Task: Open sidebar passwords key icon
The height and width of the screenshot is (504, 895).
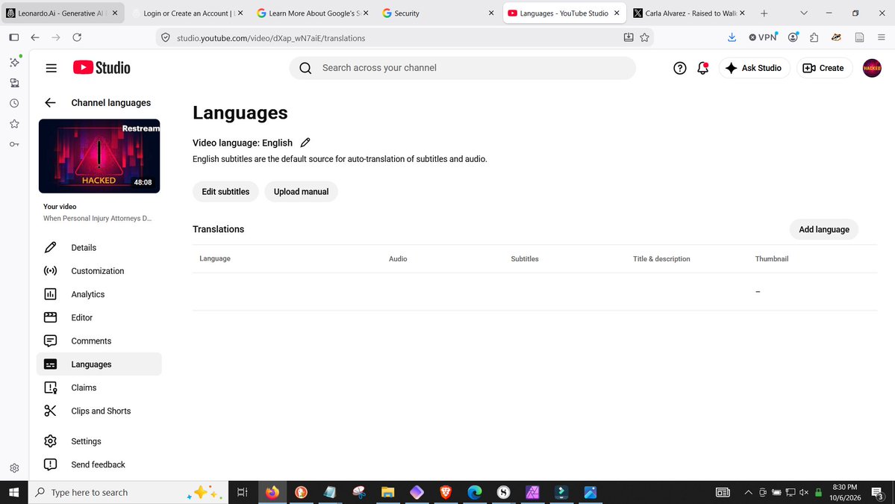Action: point(14,144)
